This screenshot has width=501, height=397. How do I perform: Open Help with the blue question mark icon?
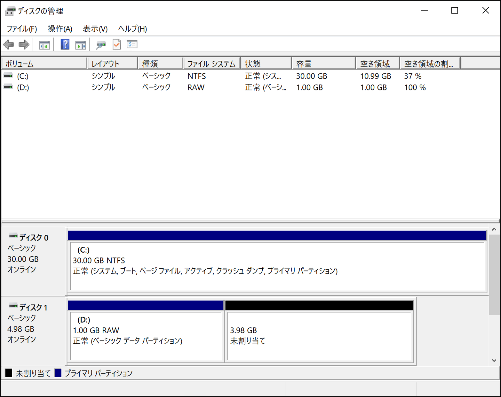(x=65, y=44)
